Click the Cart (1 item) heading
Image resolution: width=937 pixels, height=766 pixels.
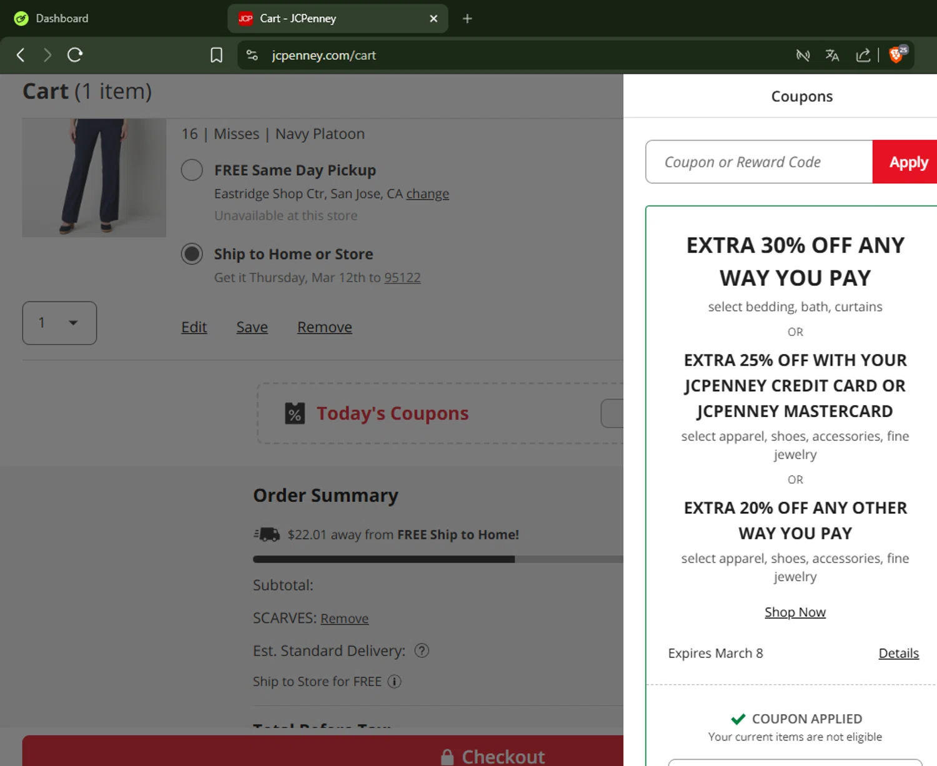click(87, 91)
